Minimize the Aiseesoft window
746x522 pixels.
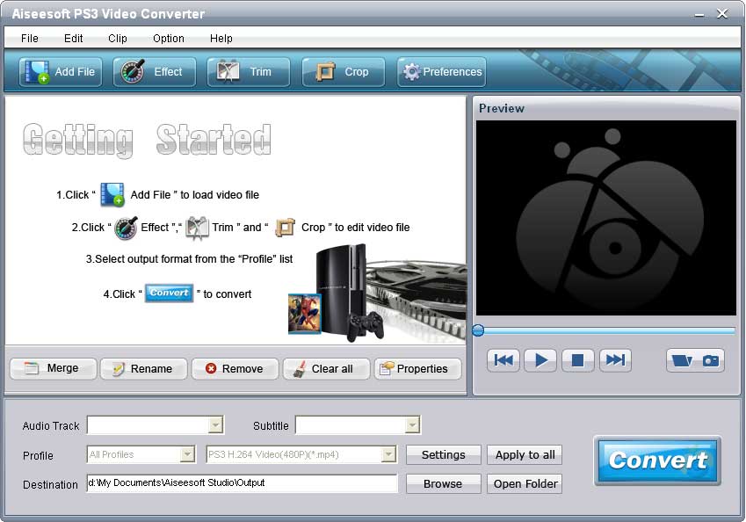699,14
